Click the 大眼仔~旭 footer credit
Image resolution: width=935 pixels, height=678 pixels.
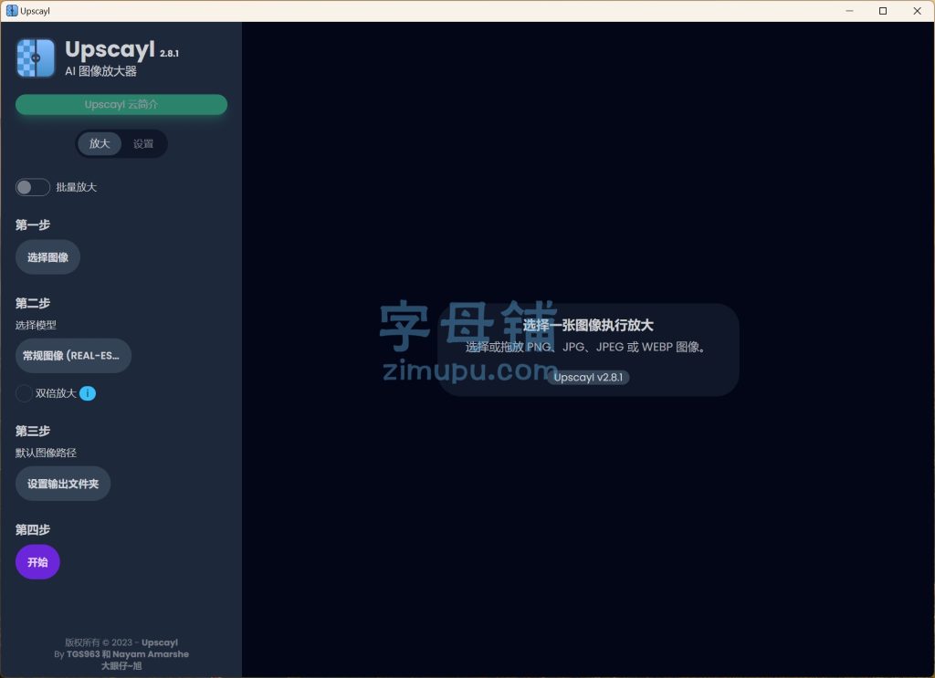[x=121, y=665]
